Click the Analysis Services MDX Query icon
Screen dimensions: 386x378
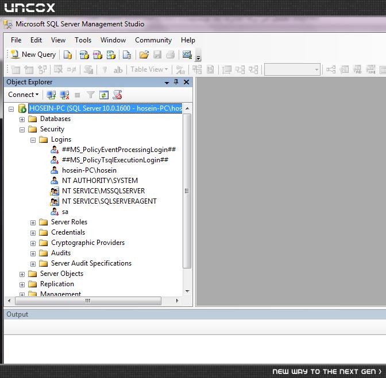[84, 54]
